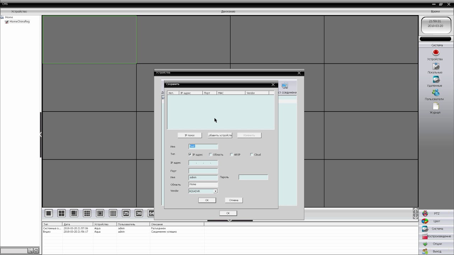Click the Добавить устройство button
The width and height of the screenshot is (454, 255).
coord(220,135)
